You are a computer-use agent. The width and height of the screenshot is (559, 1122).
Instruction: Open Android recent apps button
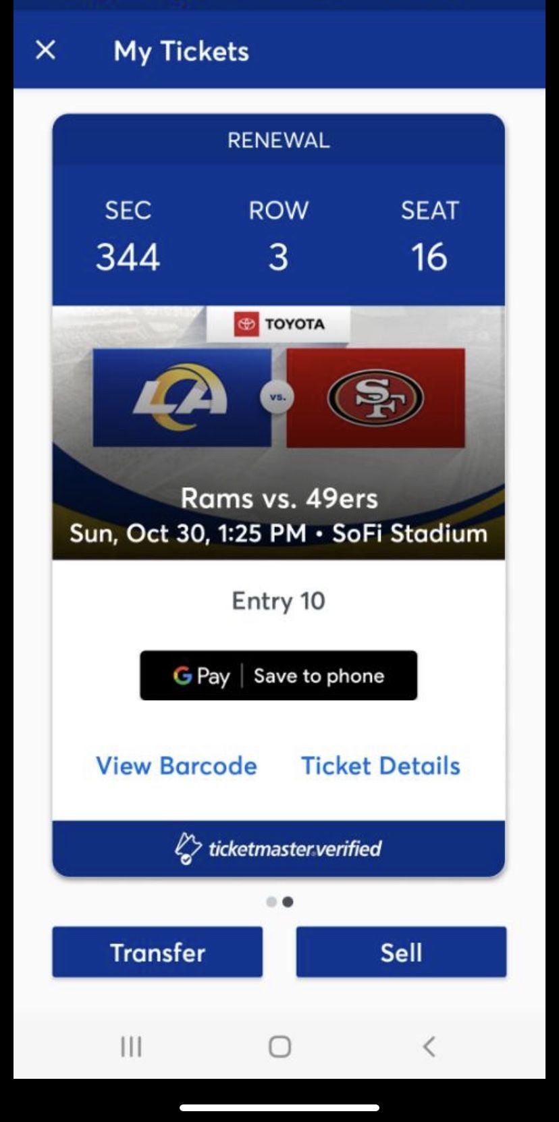131,1046
